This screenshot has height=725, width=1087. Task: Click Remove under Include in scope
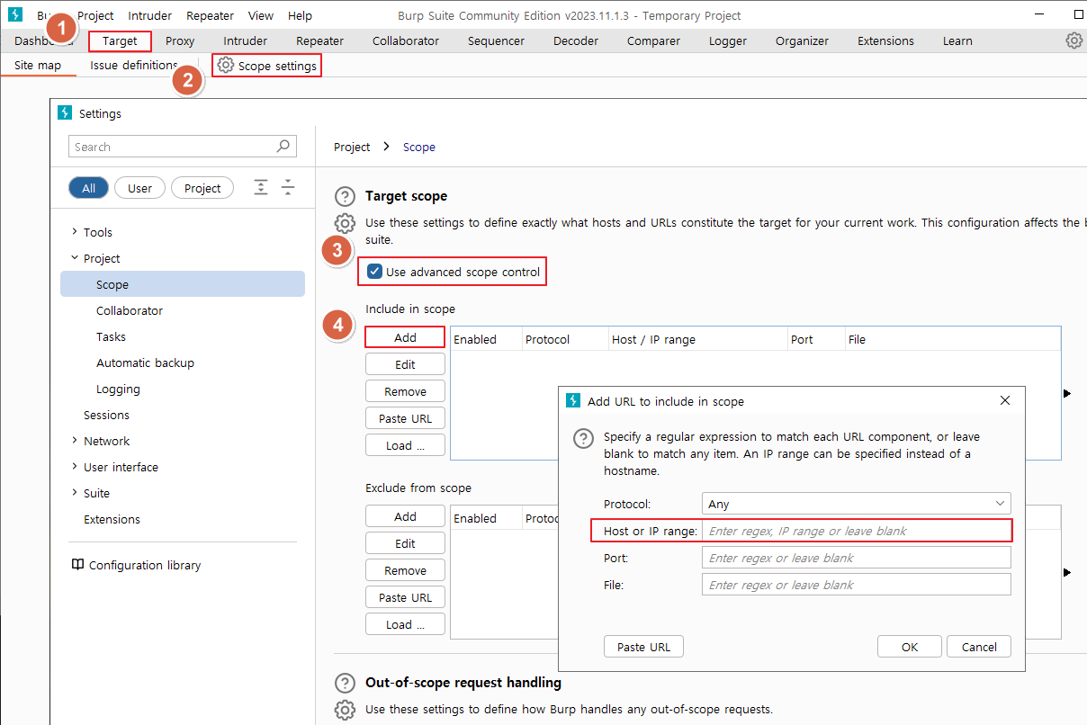pos(405,391)
